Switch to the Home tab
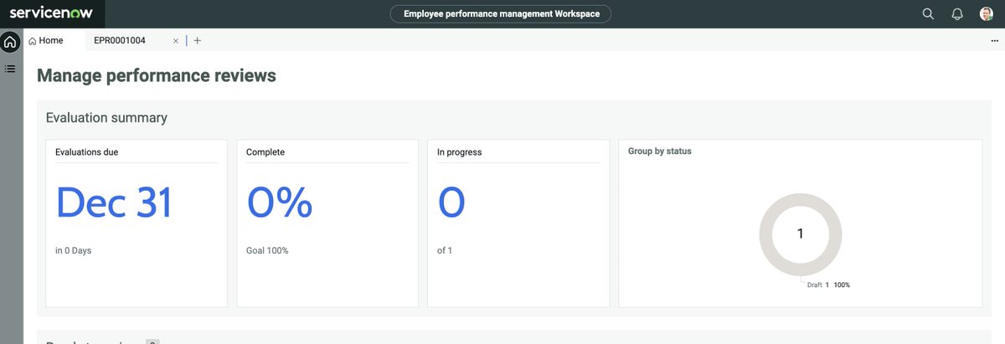This screenshot has height=344, width=1005. coord(46,40)
